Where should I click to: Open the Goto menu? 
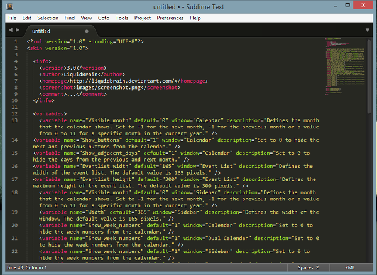104,18
